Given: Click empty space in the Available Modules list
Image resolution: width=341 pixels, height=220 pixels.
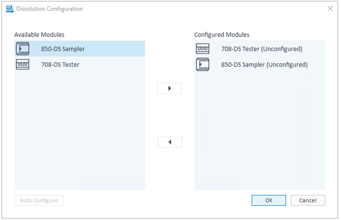Looking at the screenshot, I should coord(79,137).
